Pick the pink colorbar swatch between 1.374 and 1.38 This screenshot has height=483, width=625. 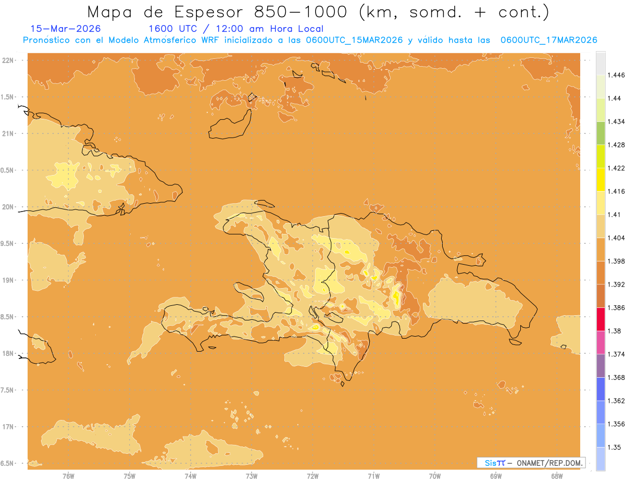coord(601,343)
